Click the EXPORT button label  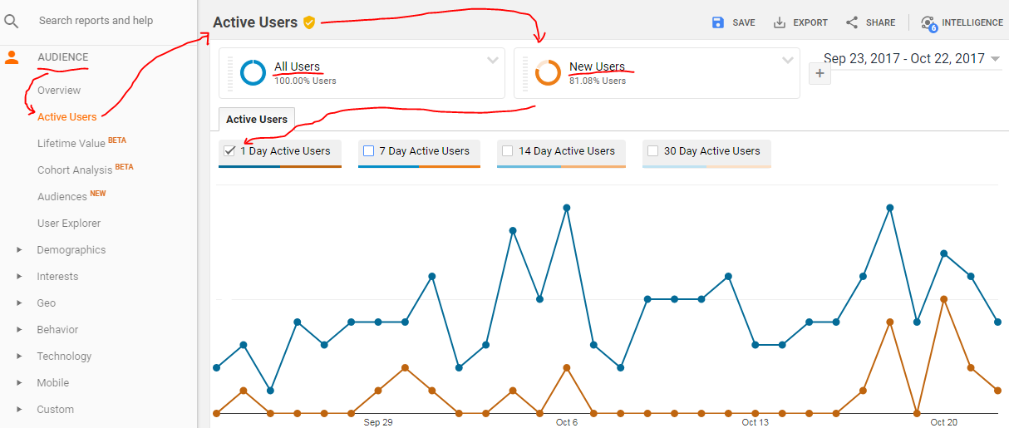tap(810, 23)
